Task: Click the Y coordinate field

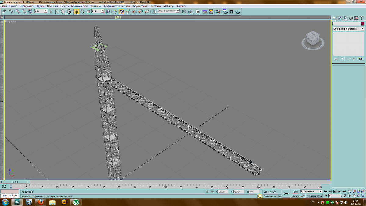Action: pyautogui.click(x=239, y=192)
